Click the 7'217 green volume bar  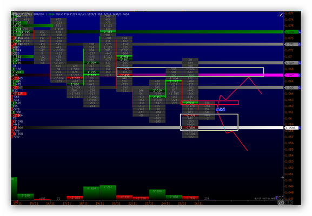108,192
